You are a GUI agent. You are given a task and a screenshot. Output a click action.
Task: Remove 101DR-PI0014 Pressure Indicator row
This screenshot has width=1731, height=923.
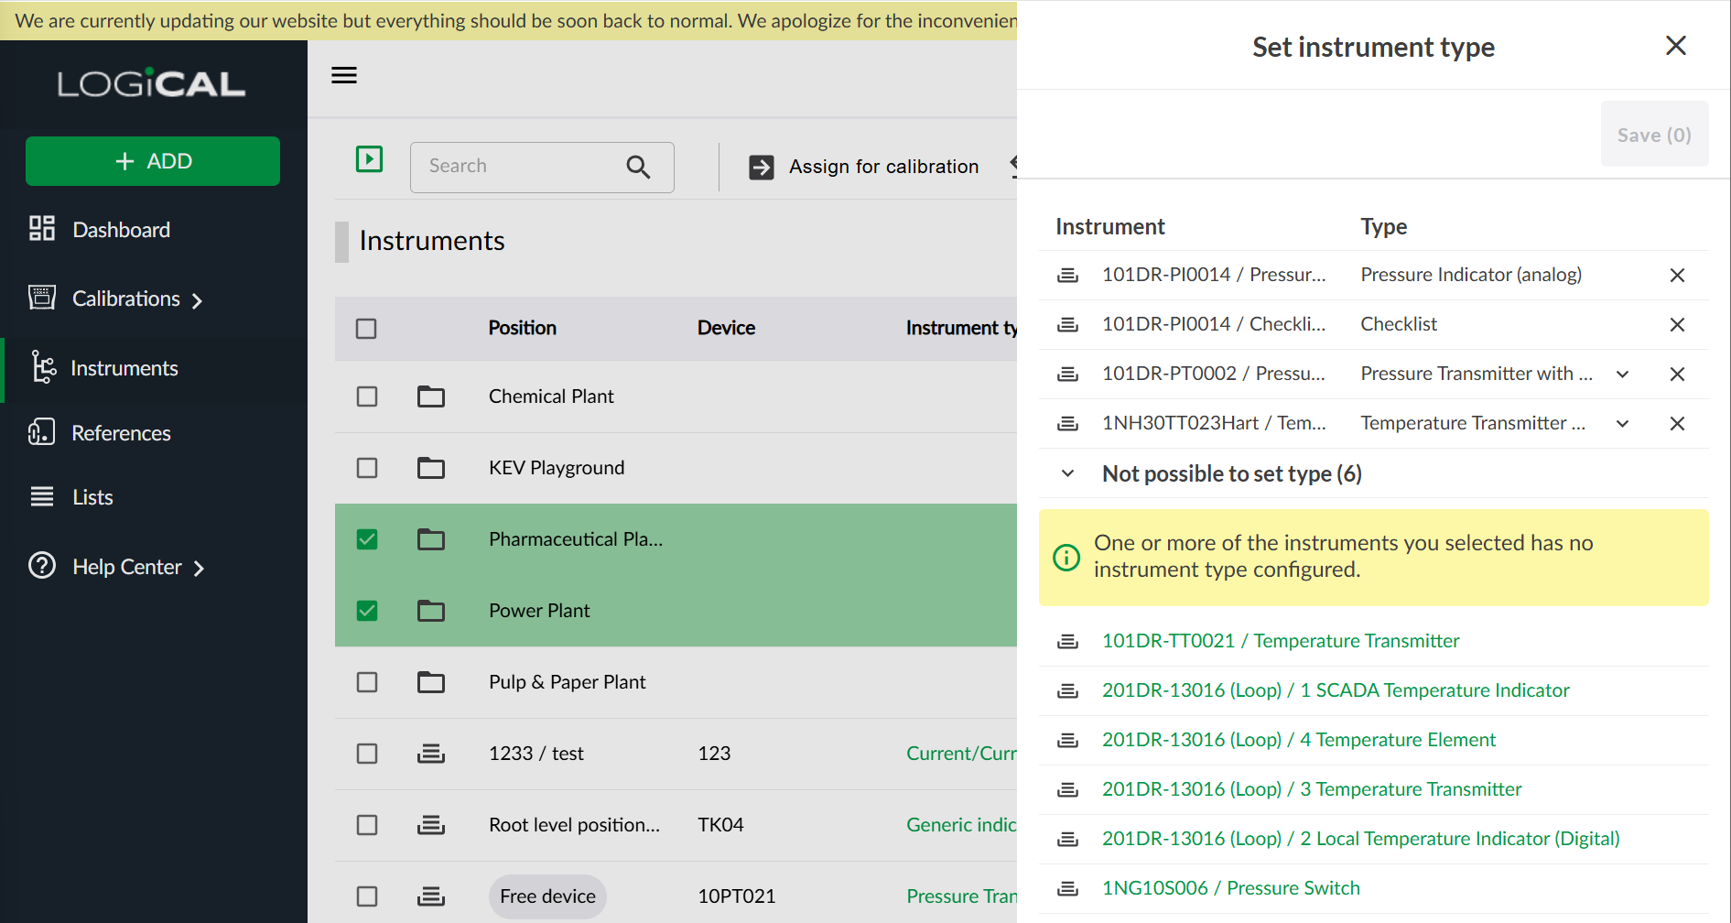1676,276
